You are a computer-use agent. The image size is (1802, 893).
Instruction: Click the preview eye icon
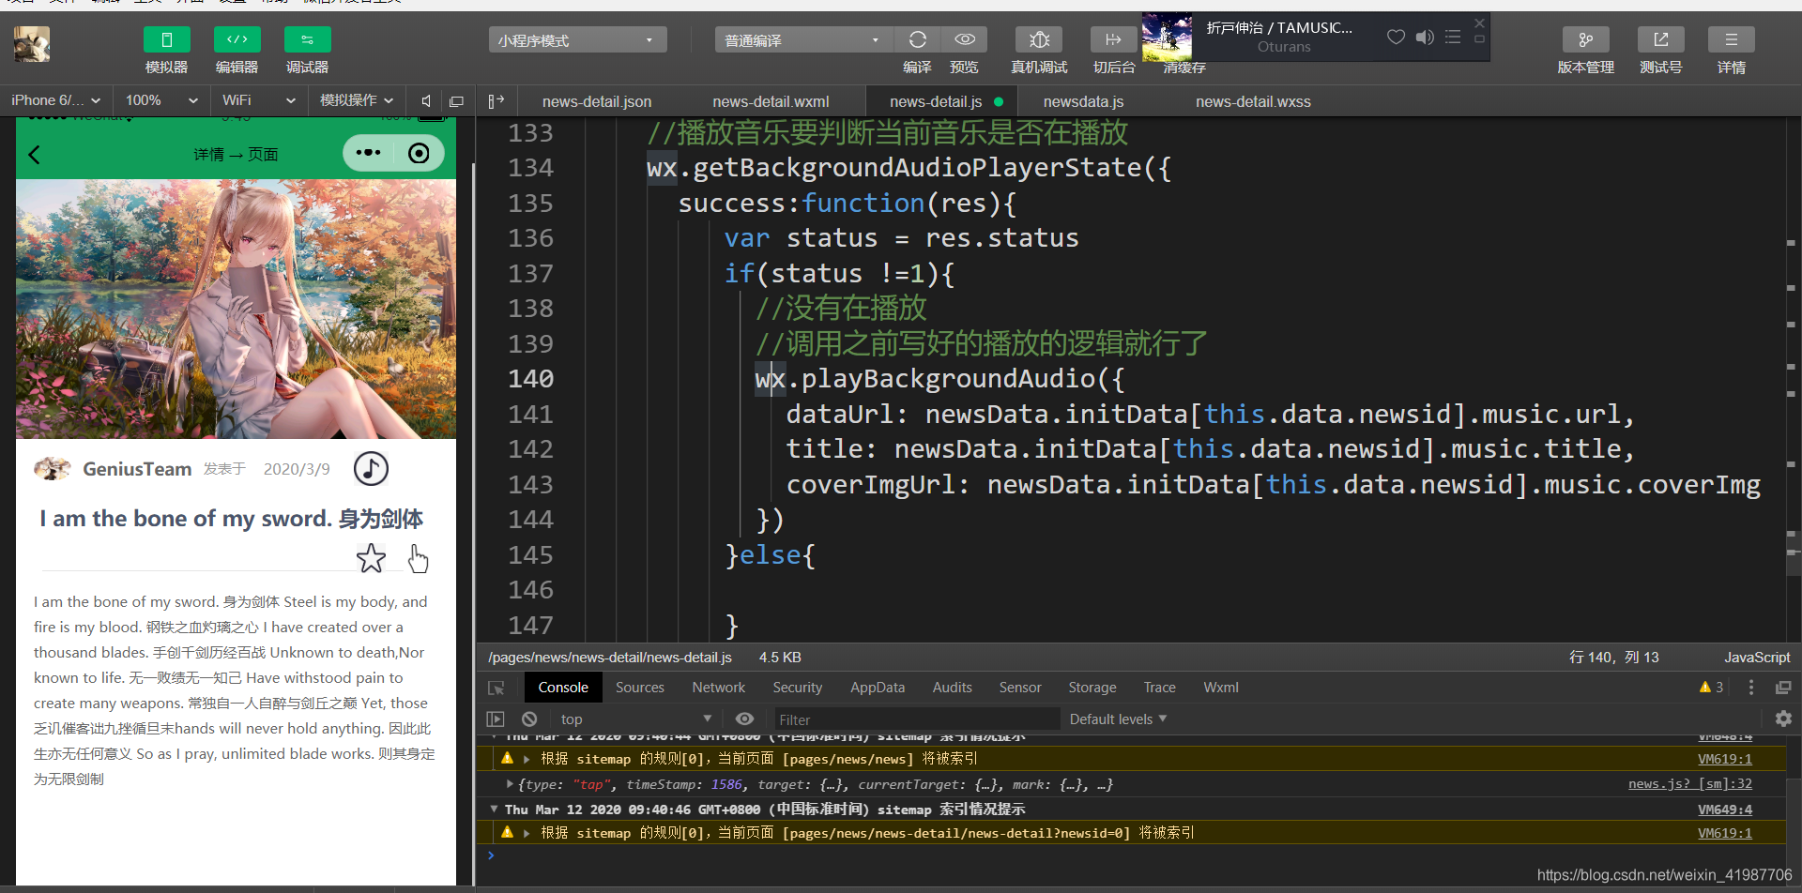point(964,39)
